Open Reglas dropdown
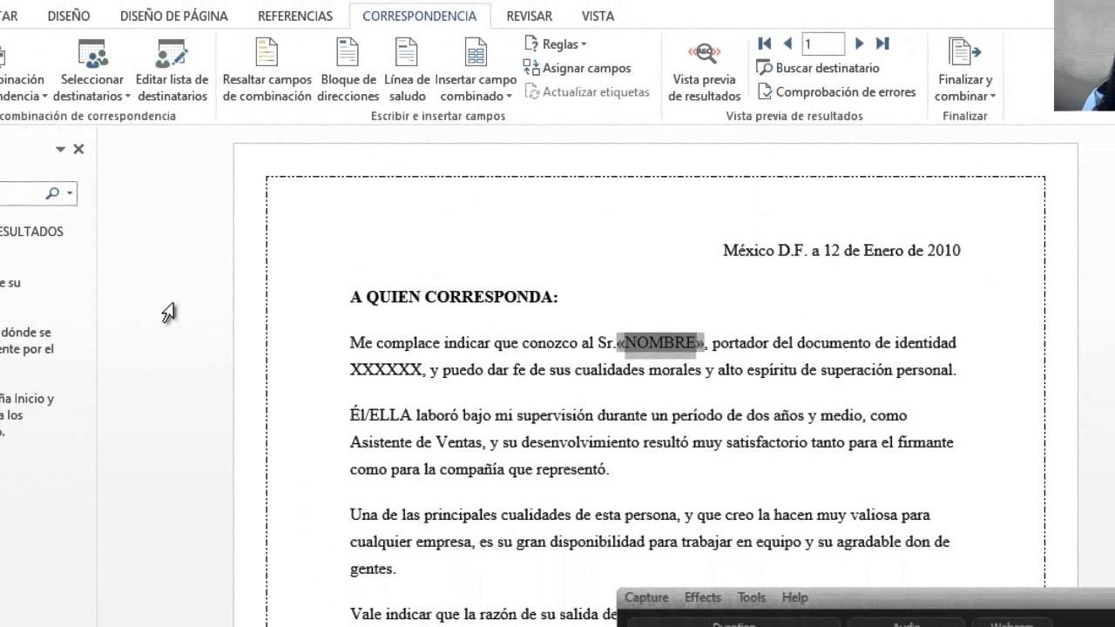 click(556, 44)
